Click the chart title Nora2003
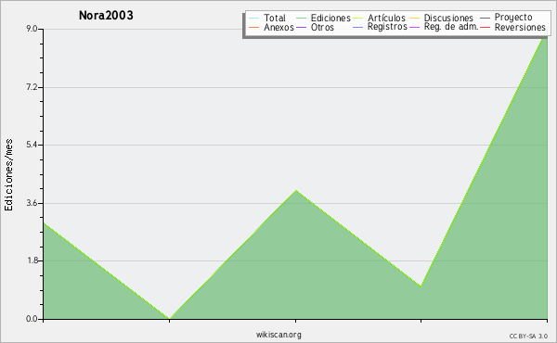Screen dimensions: 557x343 [x=106, y=15]
